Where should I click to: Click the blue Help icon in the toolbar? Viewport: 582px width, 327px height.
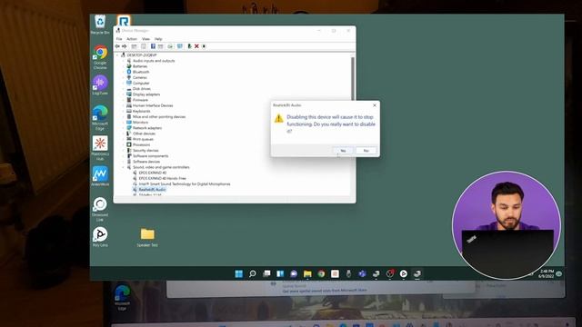click(x=153, y=46)
